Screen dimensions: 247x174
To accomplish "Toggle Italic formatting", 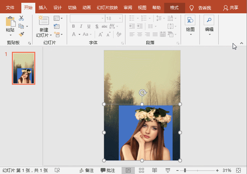I will coord(81,26).
